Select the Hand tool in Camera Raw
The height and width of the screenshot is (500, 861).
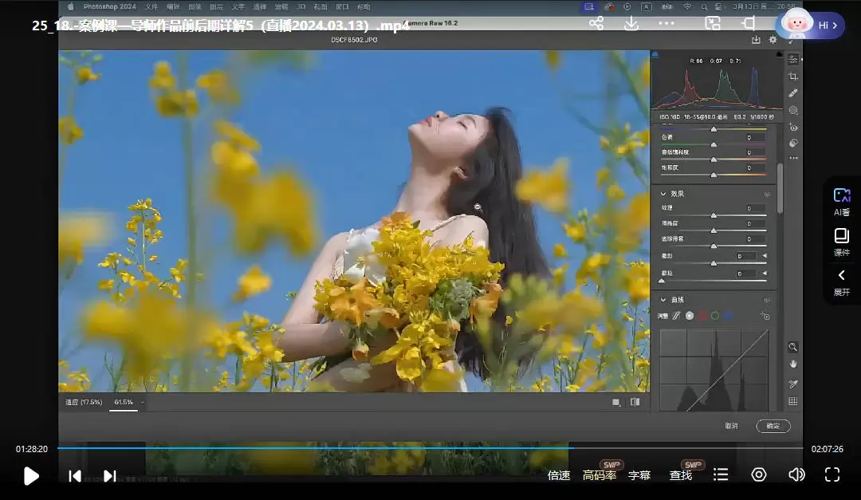(793, 364)
